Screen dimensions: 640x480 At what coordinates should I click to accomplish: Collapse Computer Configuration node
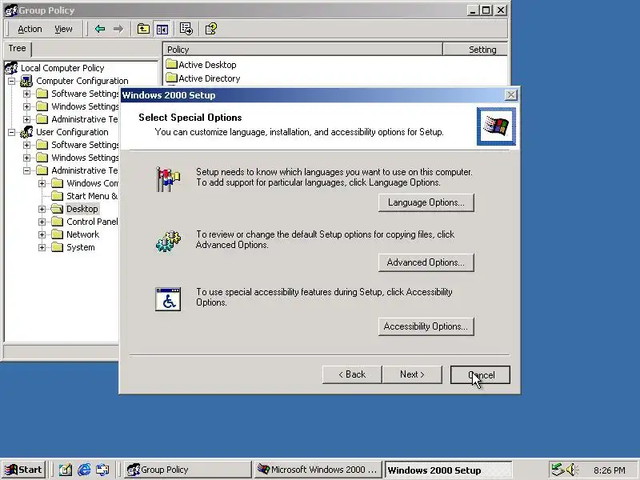[x=12, y=81]
